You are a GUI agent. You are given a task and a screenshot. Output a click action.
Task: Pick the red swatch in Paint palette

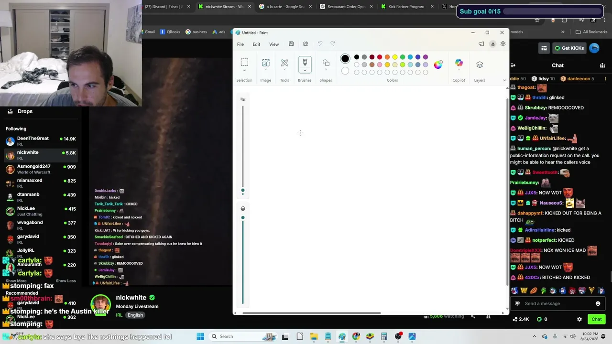(x=380, y=57)
